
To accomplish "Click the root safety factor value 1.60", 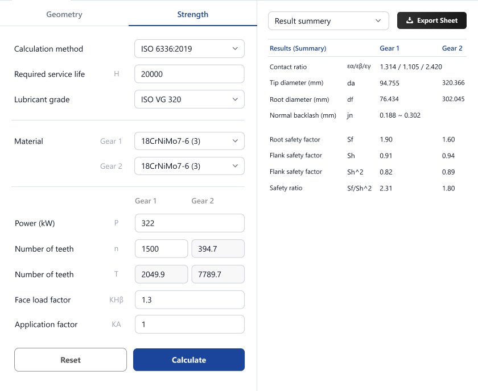I will [448, 139].
